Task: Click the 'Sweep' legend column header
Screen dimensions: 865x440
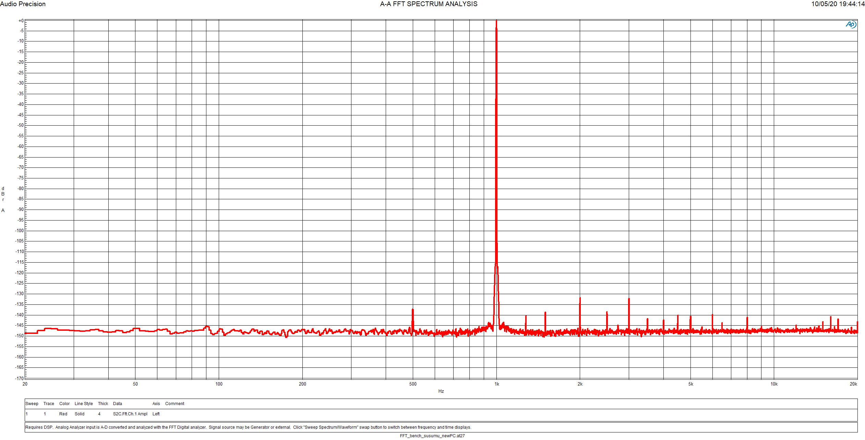Action: pyautogui.click(x=32, y=404)
